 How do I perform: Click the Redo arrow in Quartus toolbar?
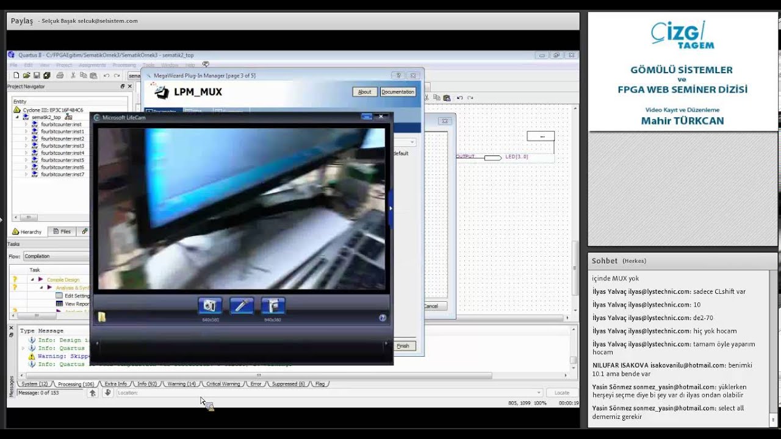pos(117,76)
